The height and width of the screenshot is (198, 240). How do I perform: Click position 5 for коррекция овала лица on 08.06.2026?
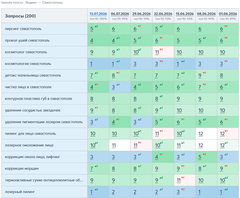[200, 157]
